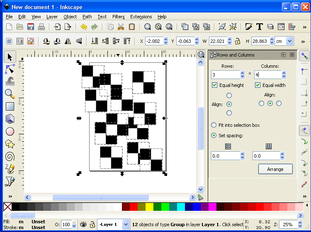Select the Spiral tool
This screenshot has height=232, width=311.
point(10,156)
